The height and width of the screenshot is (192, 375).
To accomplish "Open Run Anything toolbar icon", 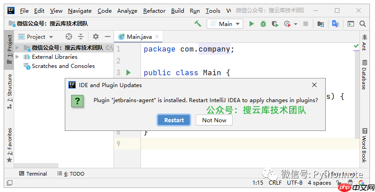I will point(351,24).
